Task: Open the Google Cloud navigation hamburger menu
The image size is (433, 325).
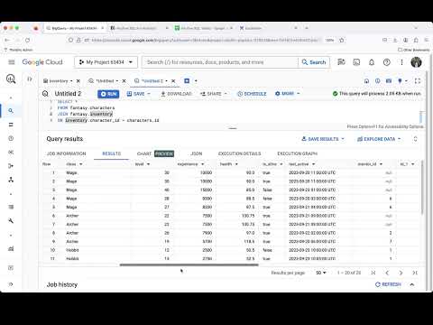Action: (x=12, y=62)
